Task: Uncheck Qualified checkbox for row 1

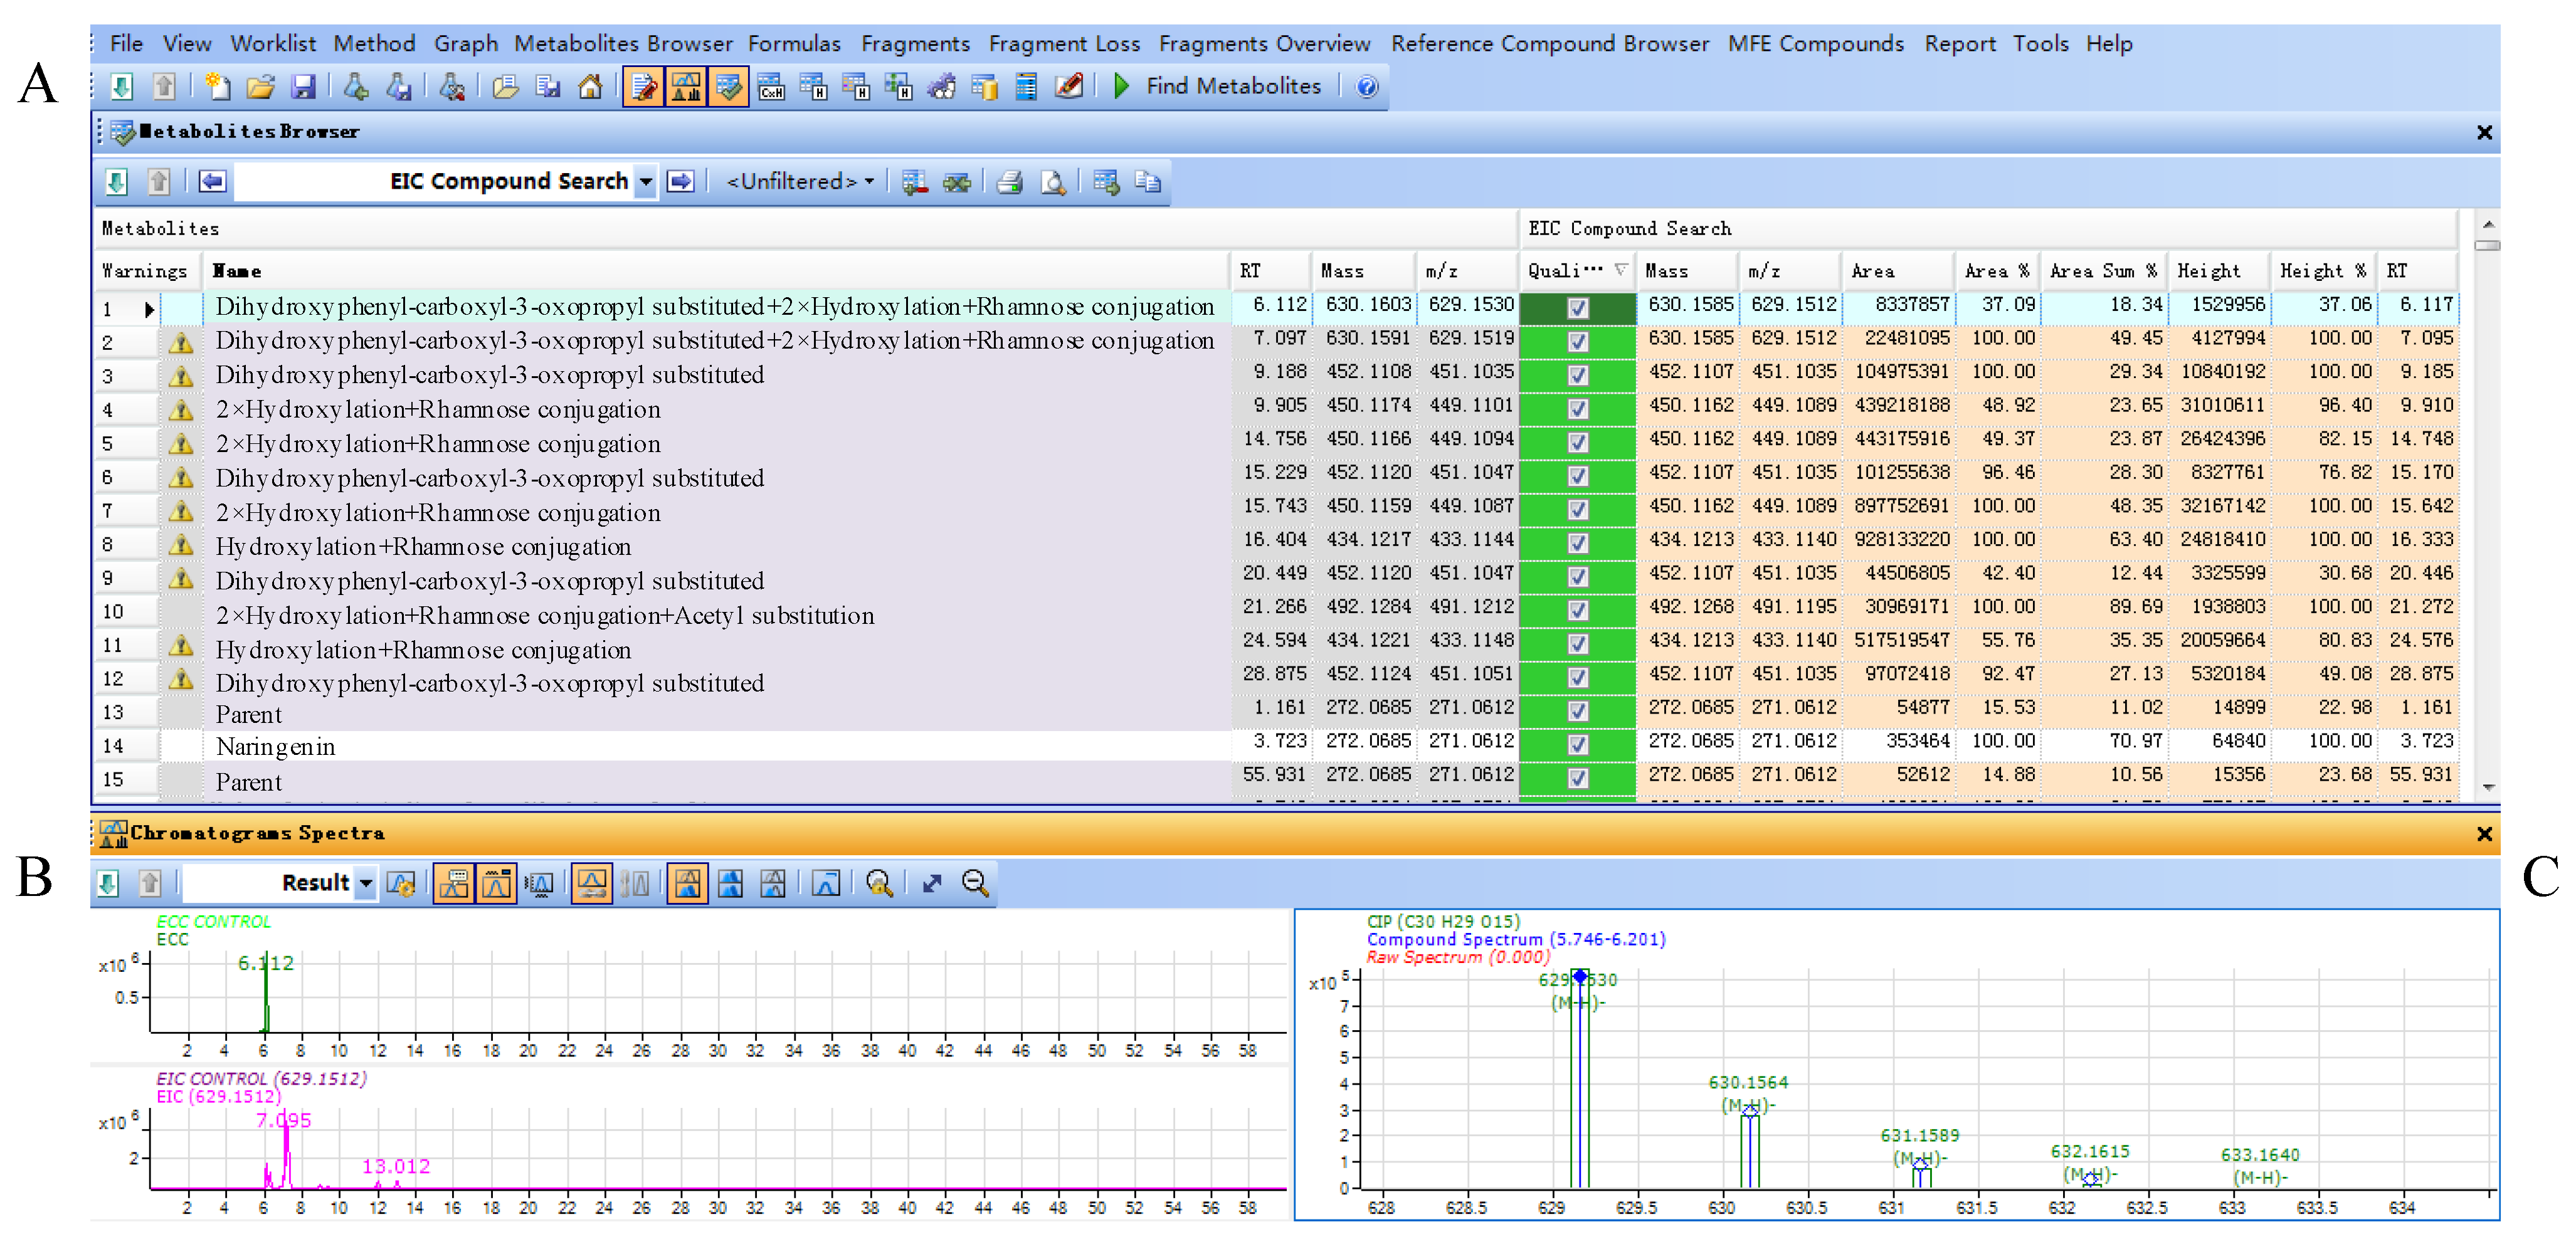Action: [1577, 308]
